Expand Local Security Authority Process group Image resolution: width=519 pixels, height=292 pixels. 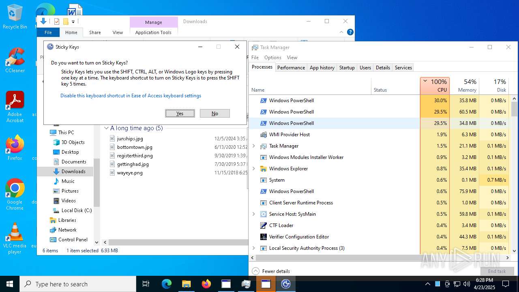254,248
